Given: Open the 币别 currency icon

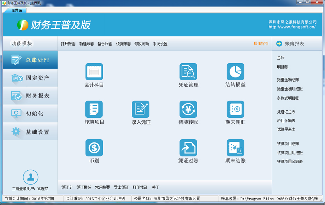Looking at the screenshot, I should point(94,148).
